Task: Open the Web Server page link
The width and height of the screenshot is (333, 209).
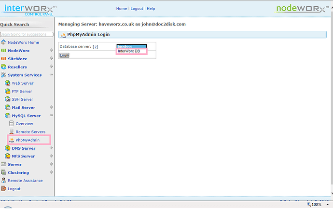Action: click(x=23, y=83)
